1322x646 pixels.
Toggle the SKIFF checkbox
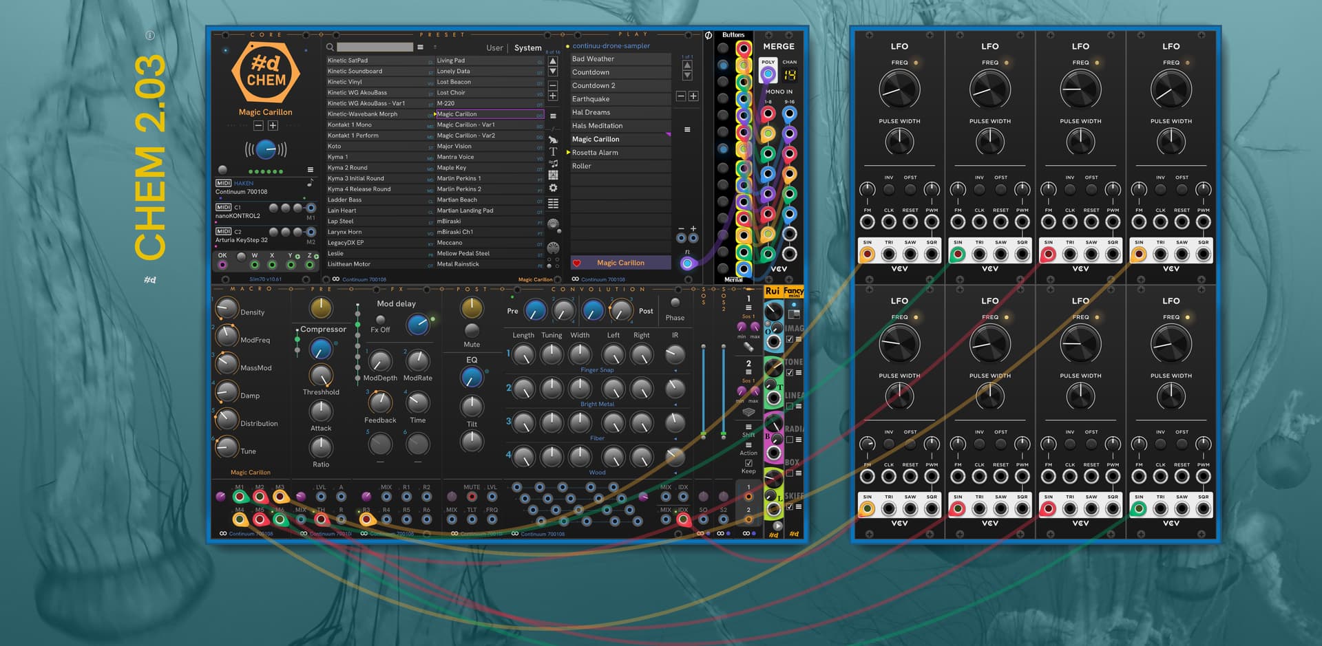click(x=790, y=507)
